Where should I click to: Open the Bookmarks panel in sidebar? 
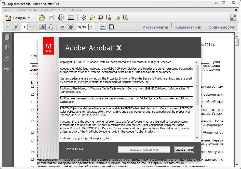(x=7, y=48)
